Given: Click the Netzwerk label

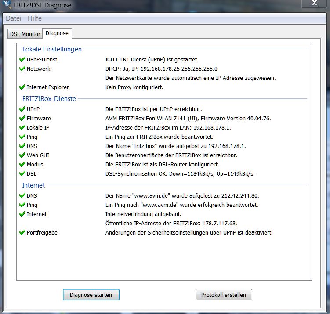Looking at the screenshot, I should [x=39, y=69].
